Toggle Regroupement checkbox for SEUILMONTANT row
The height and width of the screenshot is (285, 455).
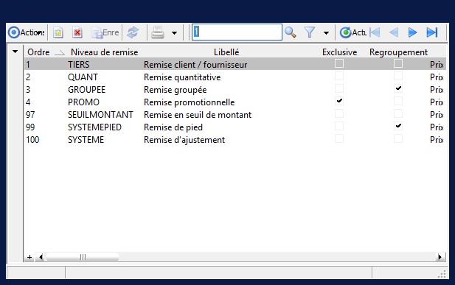[398, 113]
